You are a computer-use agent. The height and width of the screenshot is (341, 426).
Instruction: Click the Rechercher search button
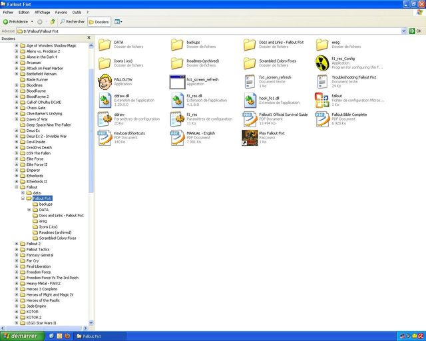[x=73, y=21]
